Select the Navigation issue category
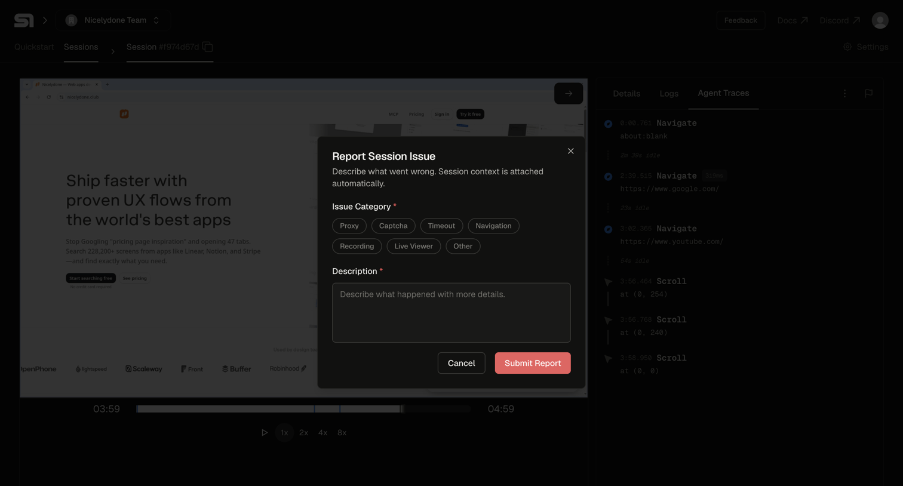The height and width of the screenshot is (486, 903). pos(493,226)
